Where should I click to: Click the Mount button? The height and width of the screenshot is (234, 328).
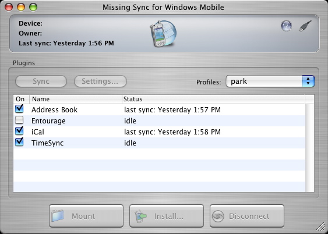point(86,216)
